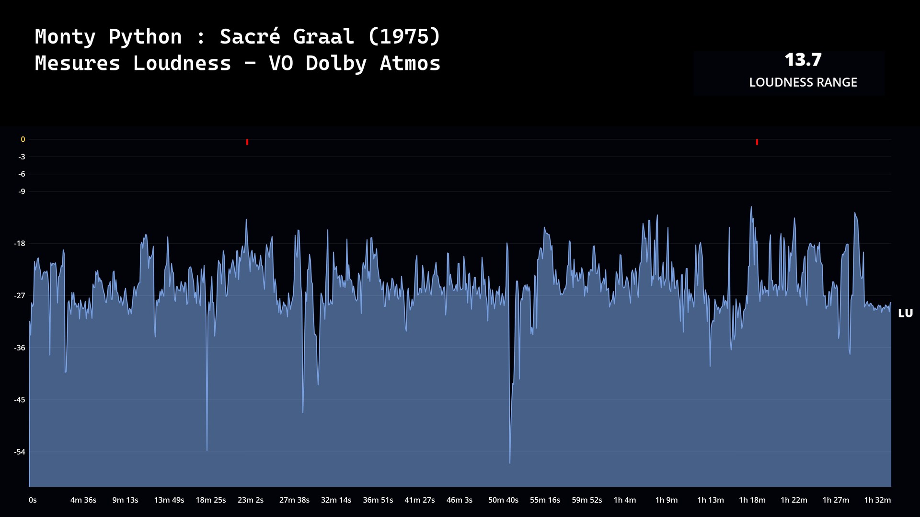Click the 1h 27m time label
Screen dimensions: 920x517
836,500
